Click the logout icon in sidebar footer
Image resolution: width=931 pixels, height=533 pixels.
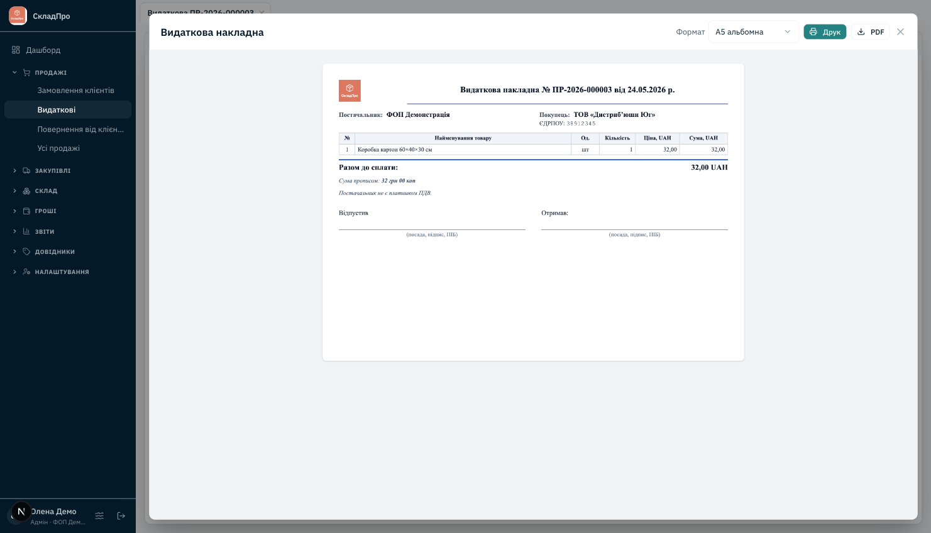(x=121, y=516)
